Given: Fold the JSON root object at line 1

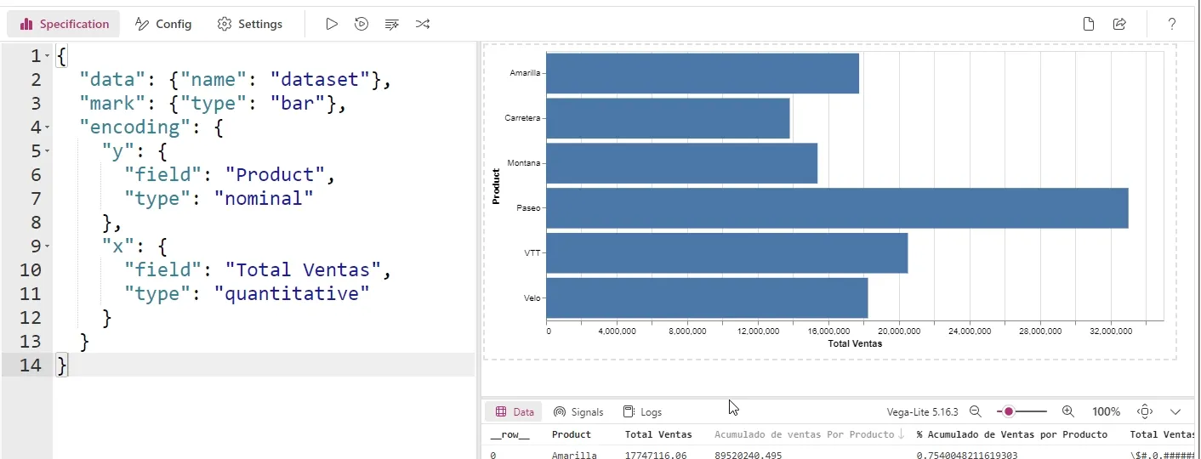Looking at the screenshot, I should (48, 56).
